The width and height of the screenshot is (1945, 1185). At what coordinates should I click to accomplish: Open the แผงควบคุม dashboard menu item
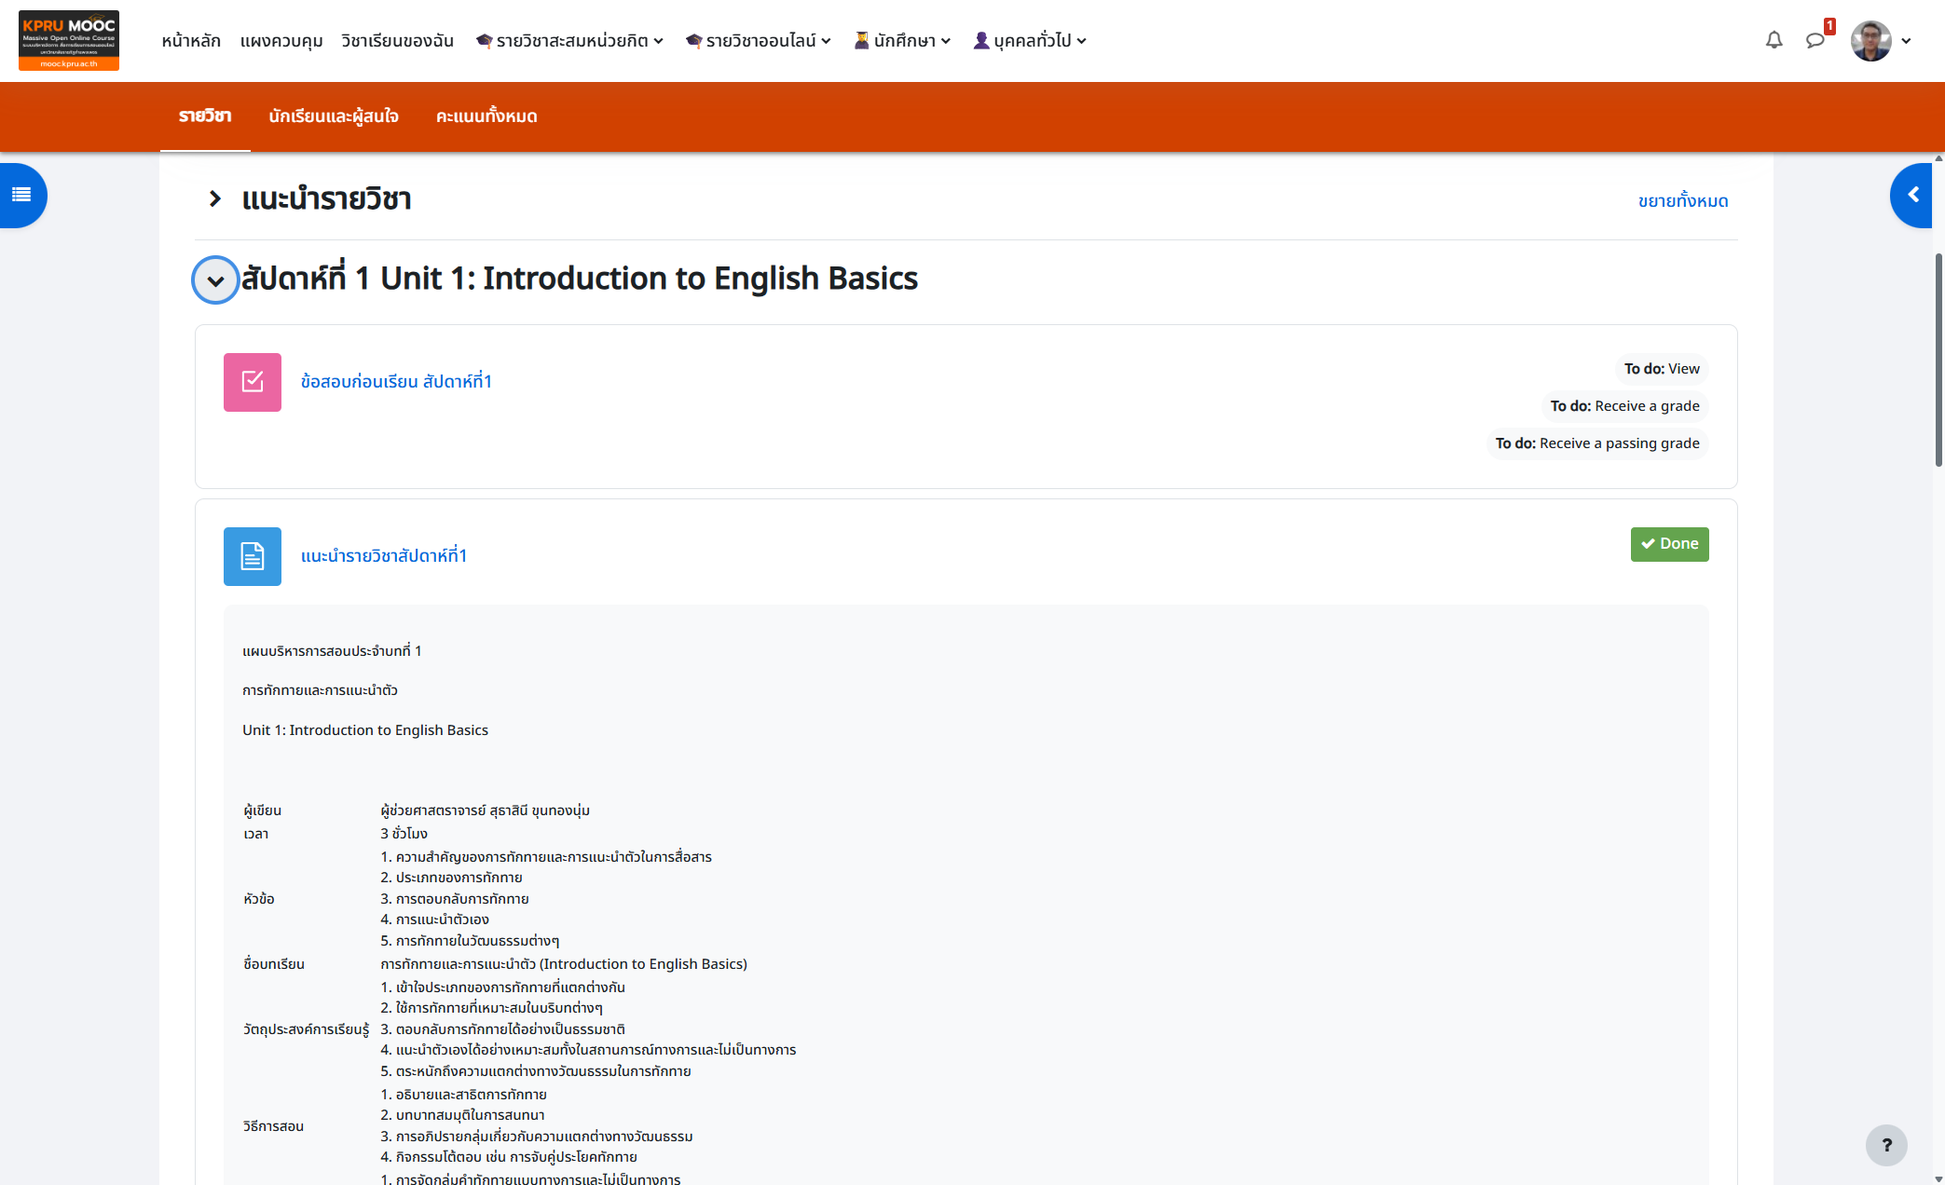pyautogui.click(x=281, y=41)
